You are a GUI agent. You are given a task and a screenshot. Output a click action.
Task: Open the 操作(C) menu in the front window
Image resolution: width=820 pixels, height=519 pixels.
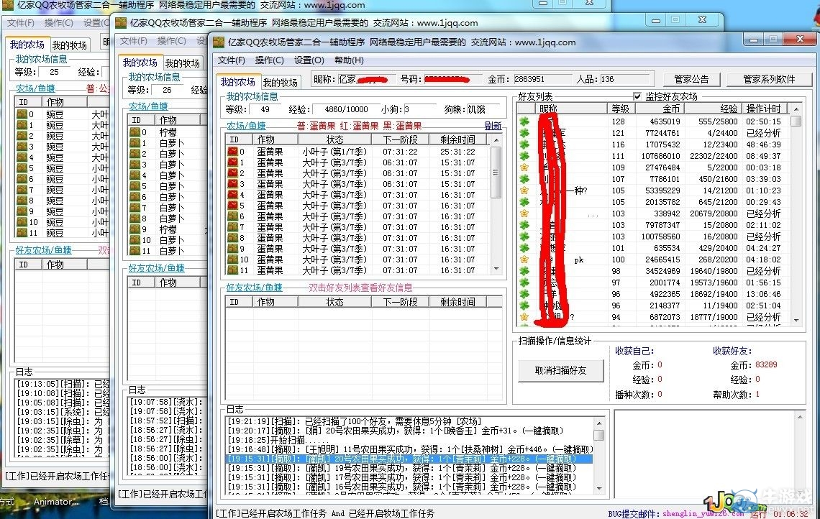(269, 60)
